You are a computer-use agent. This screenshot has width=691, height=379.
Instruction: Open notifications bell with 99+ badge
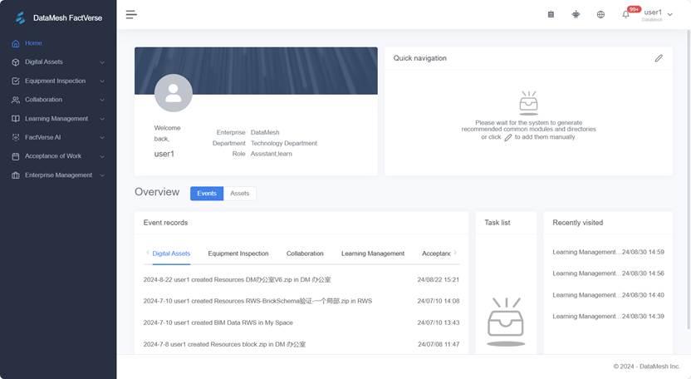[x=626, y=14]
